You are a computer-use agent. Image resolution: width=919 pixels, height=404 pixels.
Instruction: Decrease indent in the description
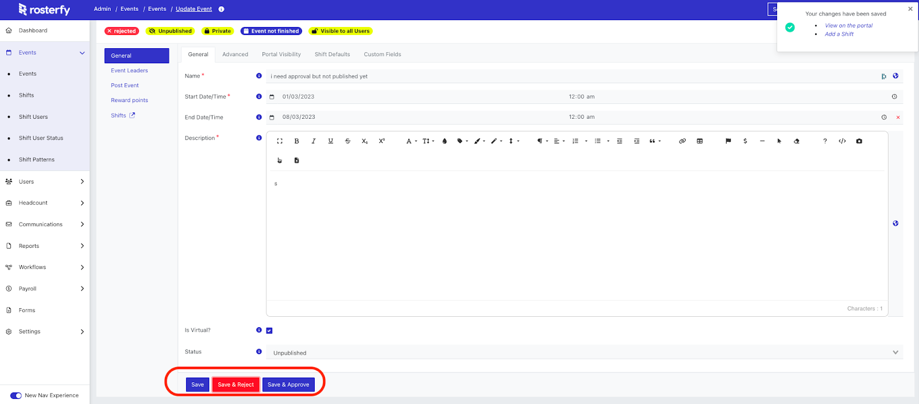[619, 141]
